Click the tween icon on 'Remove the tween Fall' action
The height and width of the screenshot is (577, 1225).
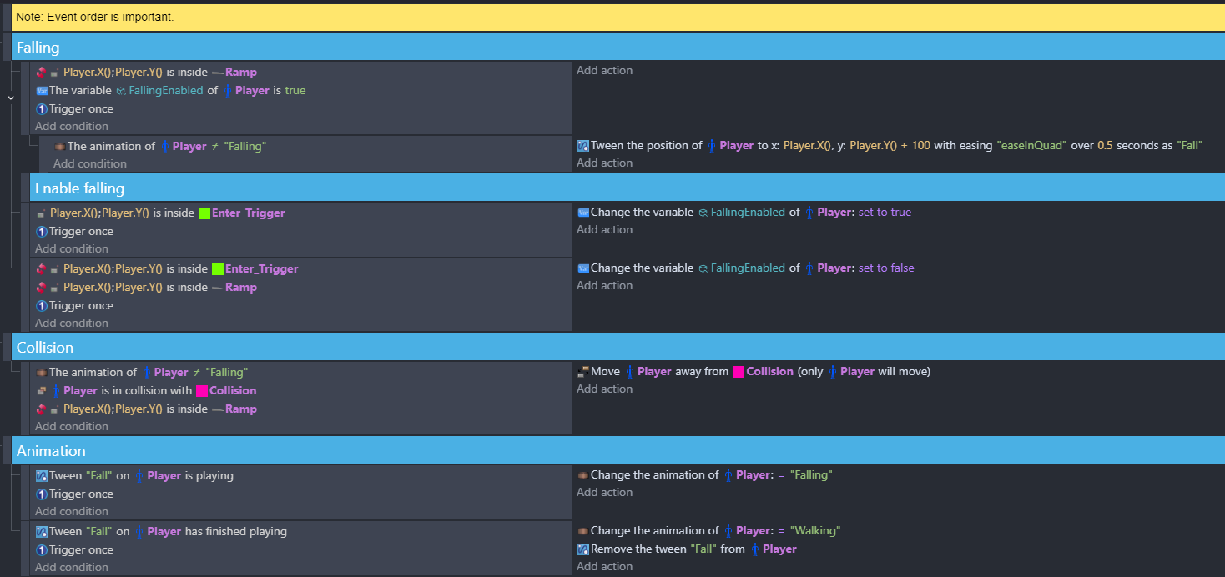click(x=583, y=549)
